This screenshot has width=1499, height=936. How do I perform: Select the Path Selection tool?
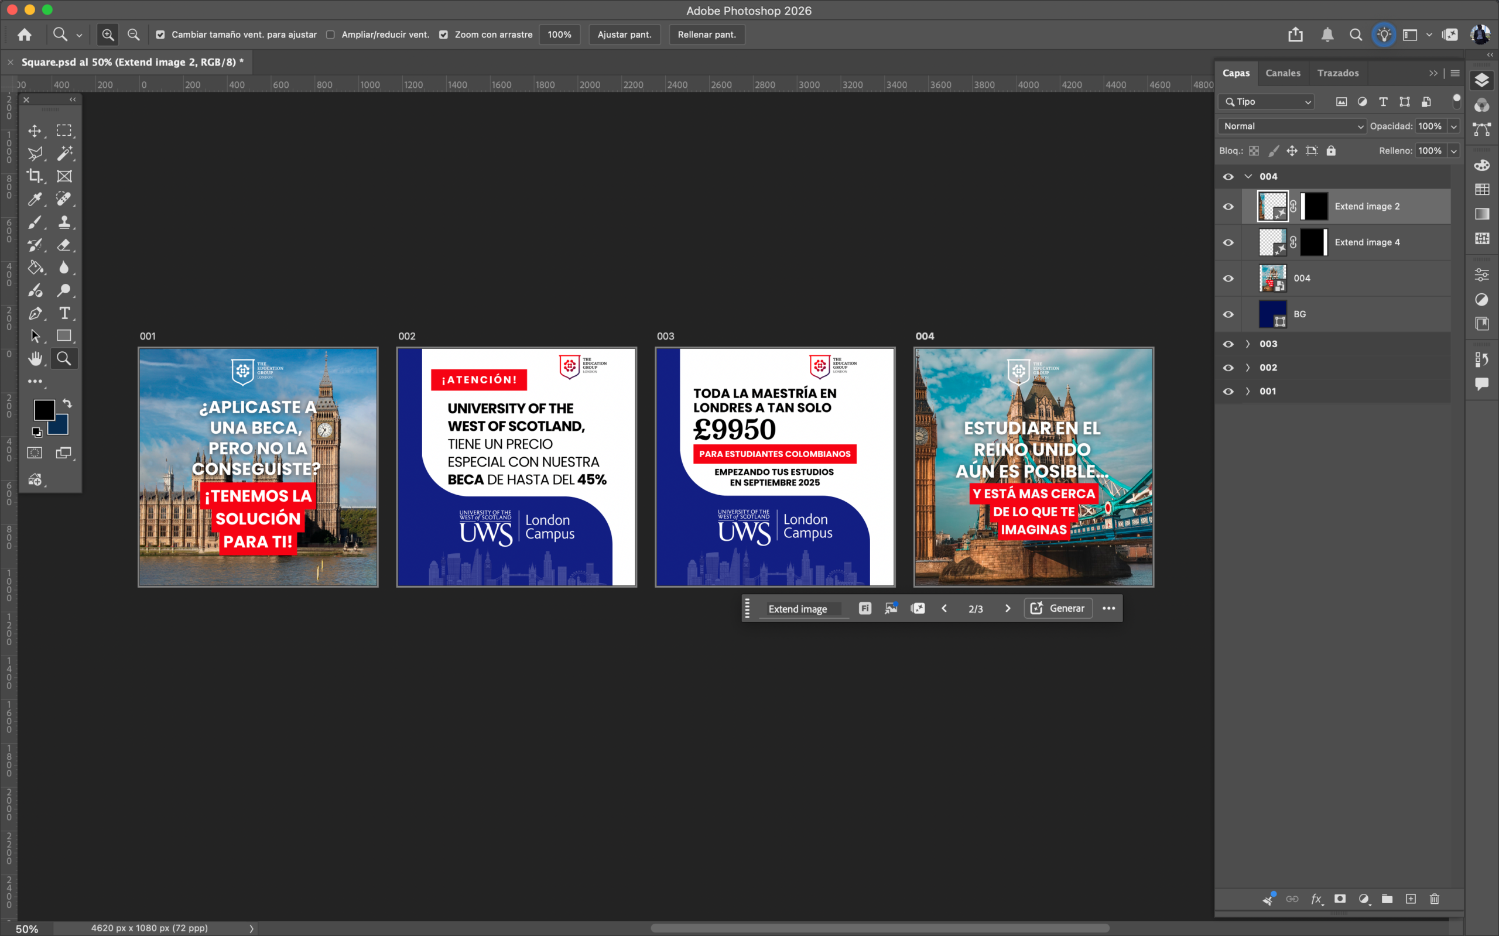pos(35,336)
